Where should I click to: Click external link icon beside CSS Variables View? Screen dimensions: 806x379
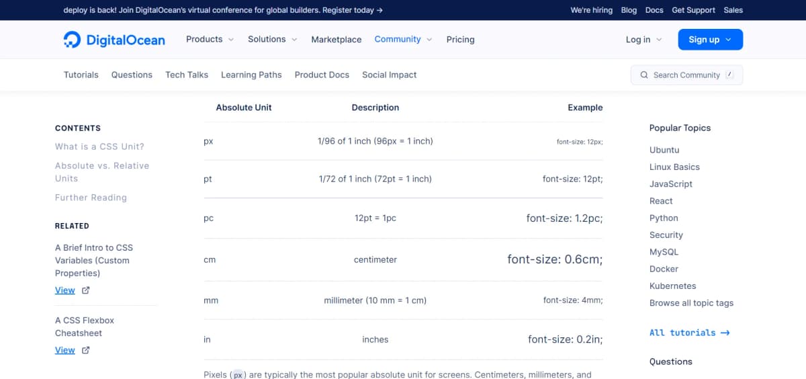tap(85, 290)
